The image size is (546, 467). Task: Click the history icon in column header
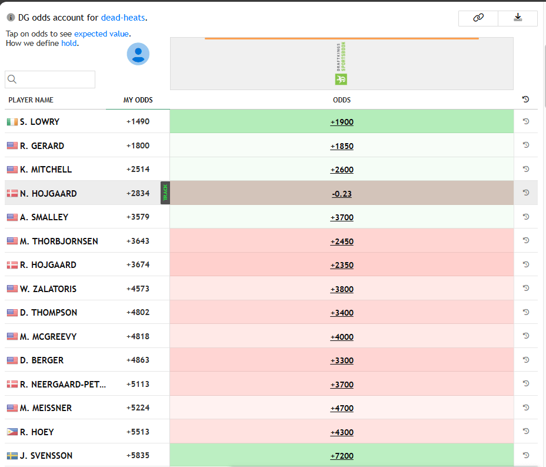coord(525,100)
